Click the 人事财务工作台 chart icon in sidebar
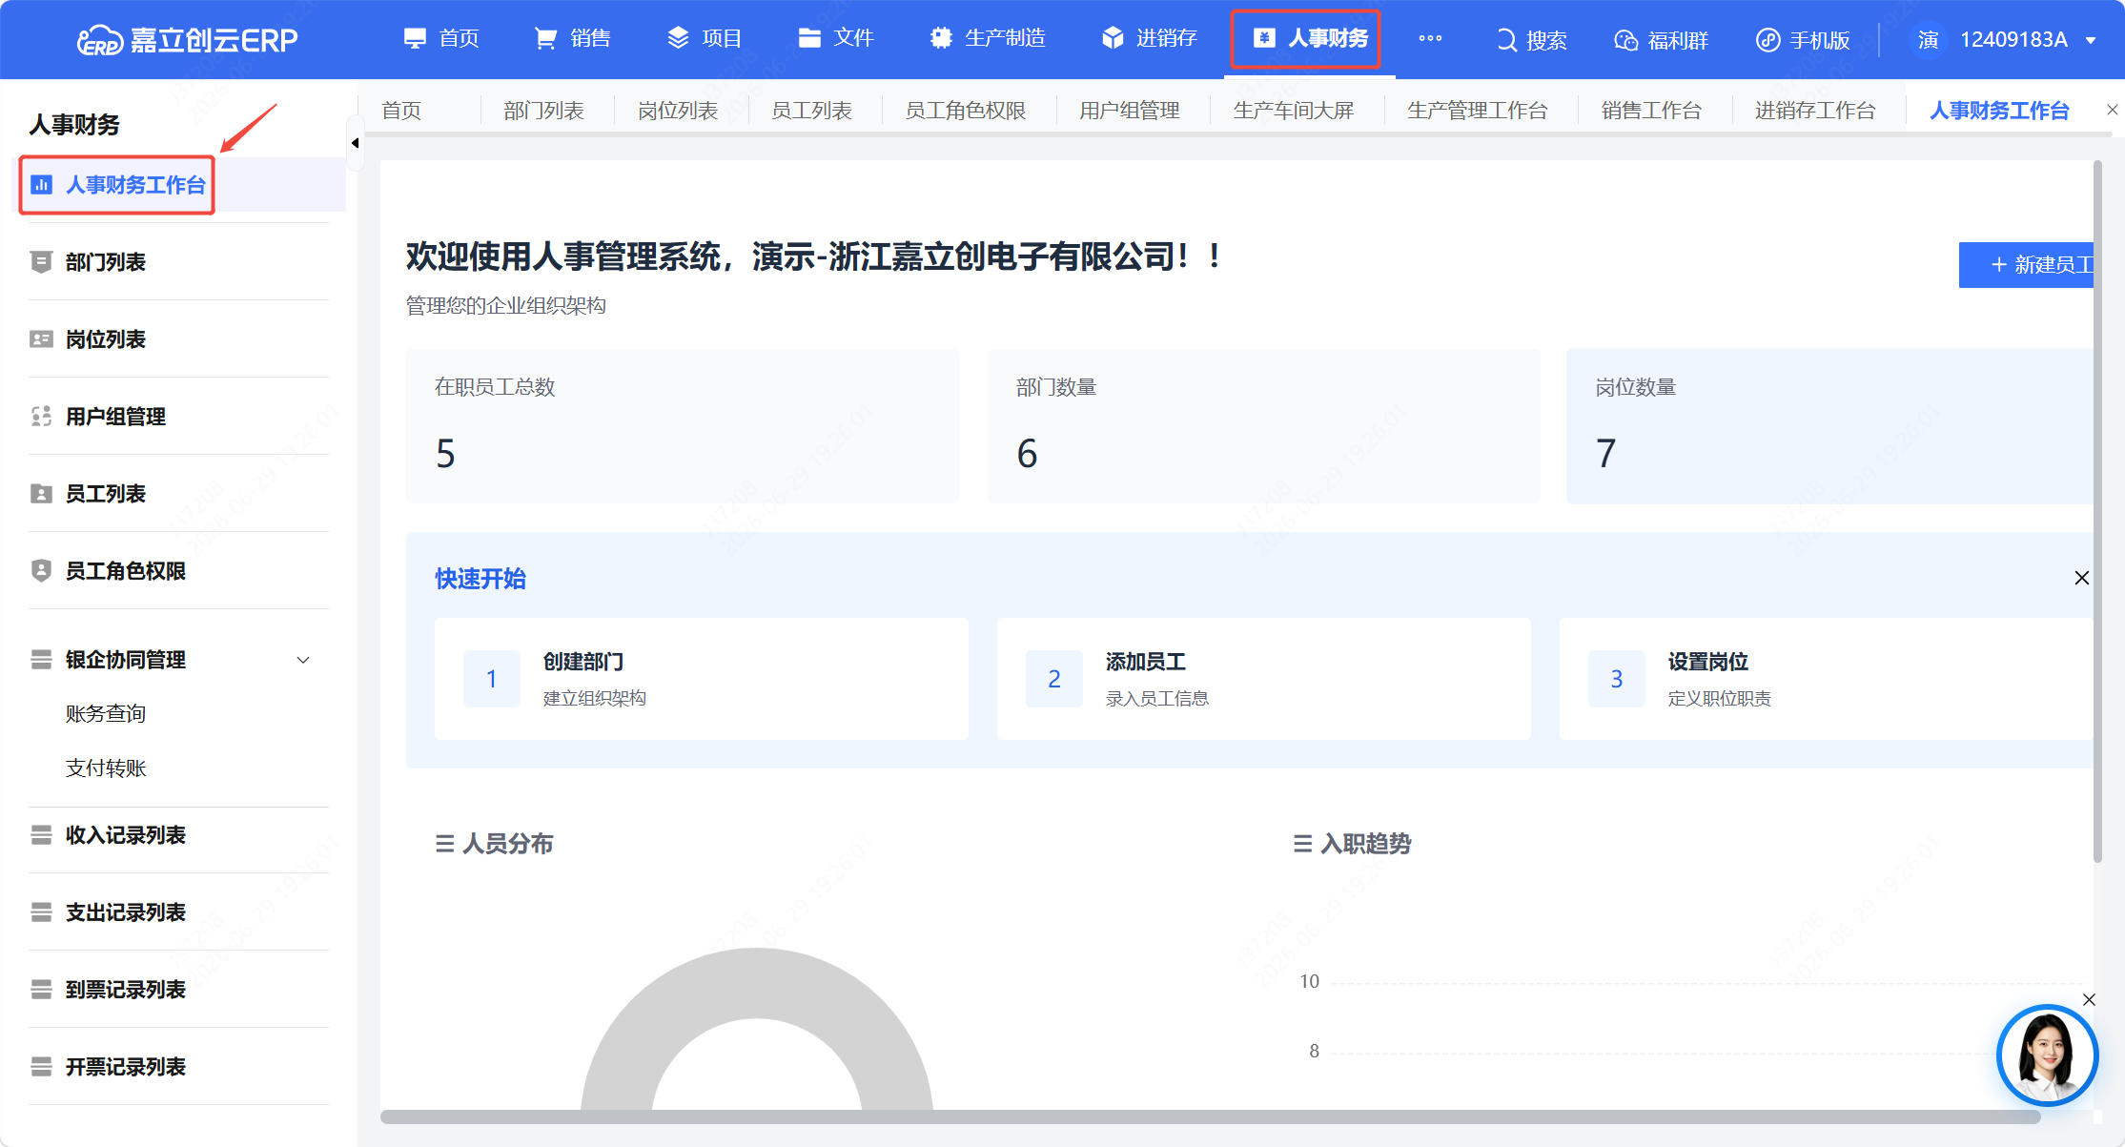 click(41, 185)
